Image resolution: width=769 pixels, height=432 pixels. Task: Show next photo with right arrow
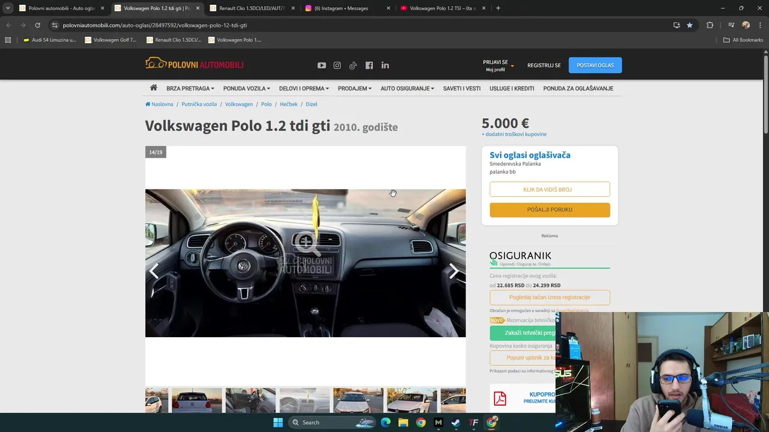tap(454, 271)
